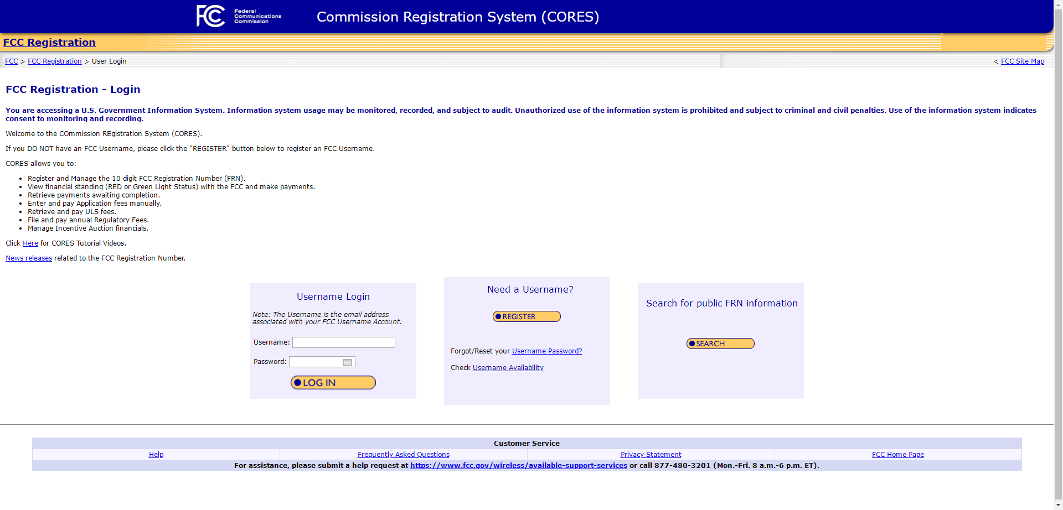Click the SEARCH button for FRN information
Screen dimensions: 1063x510
pyautogui.click(x=720, y=344)
